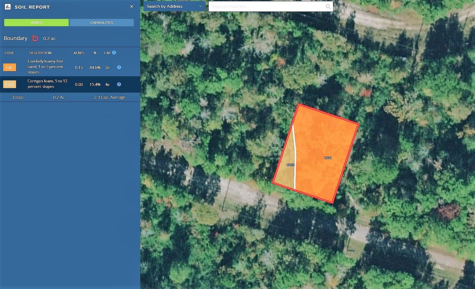Click the white soil boundary line on the map

[295, 160]
